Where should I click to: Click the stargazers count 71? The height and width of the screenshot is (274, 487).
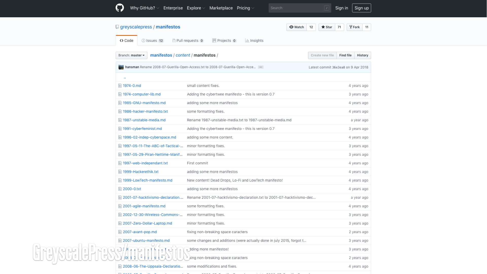click(x=339, y=27)
